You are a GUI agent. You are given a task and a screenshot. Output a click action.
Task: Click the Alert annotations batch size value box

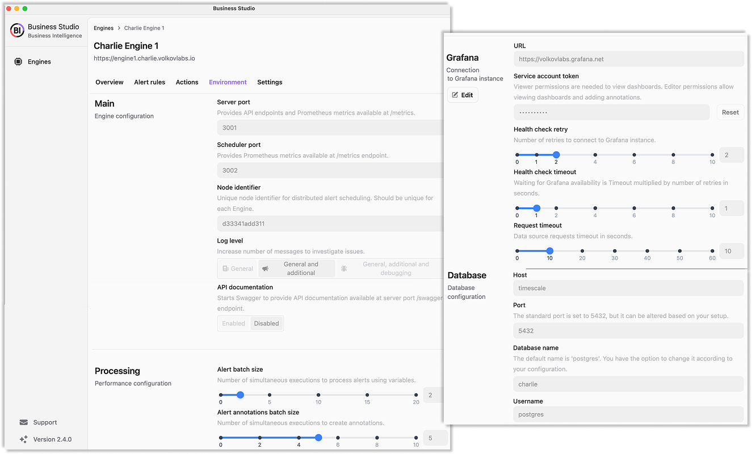[x=435, y=438]
